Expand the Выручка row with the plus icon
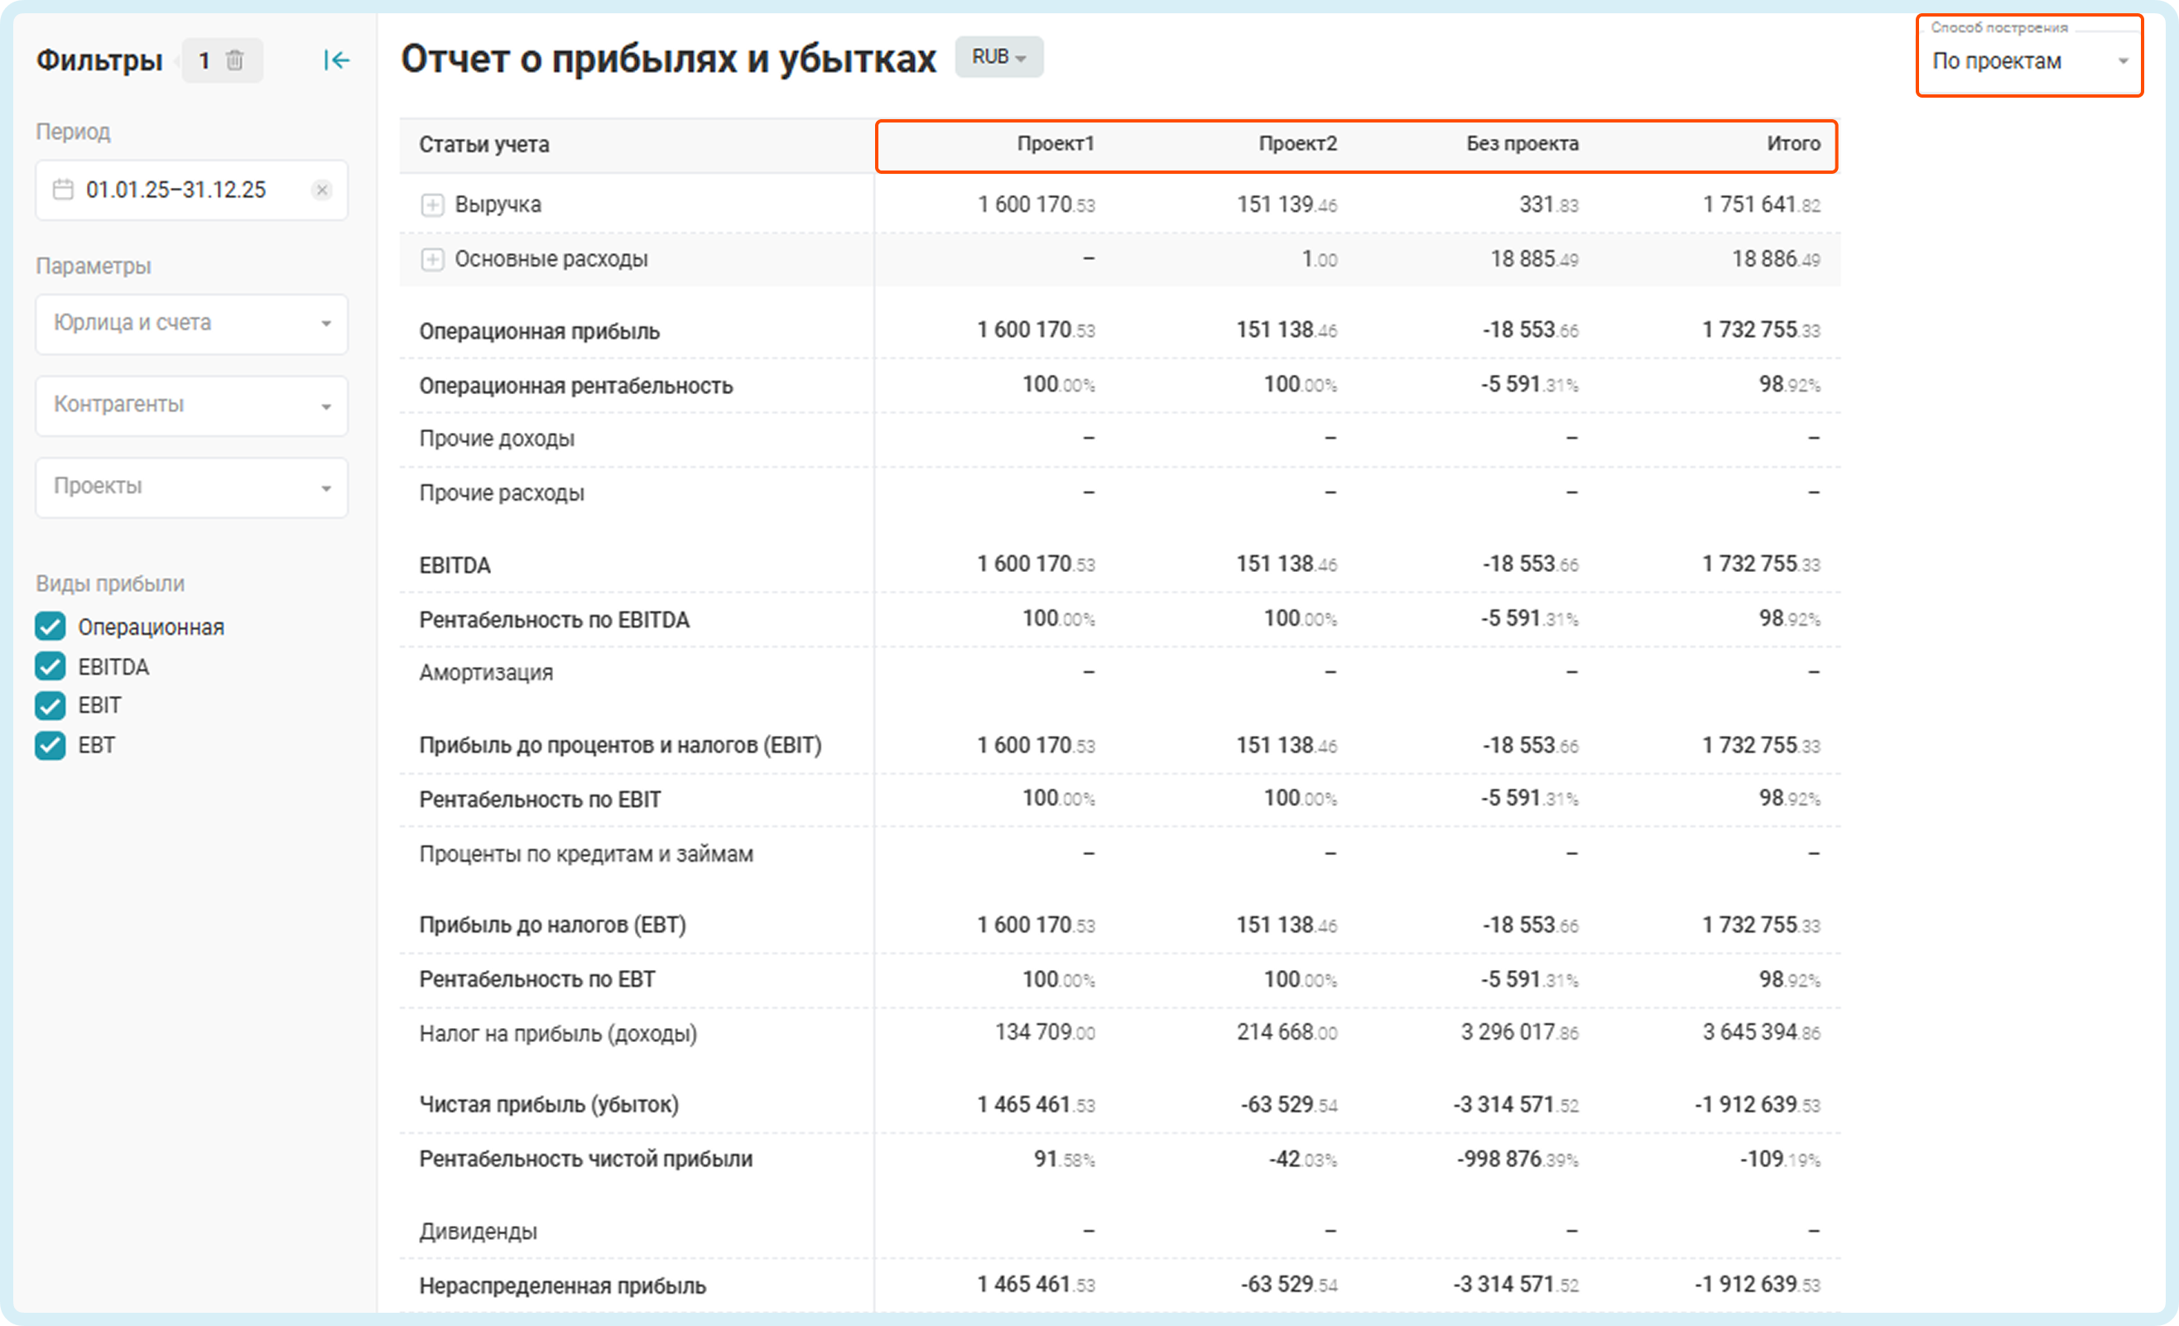This screenshot has height=1326, width=2179. [431, 205]
